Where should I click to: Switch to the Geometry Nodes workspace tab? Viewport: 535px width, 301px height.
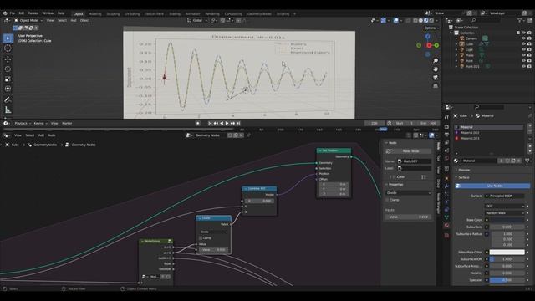pyautogui.click(x=259, y=14)
